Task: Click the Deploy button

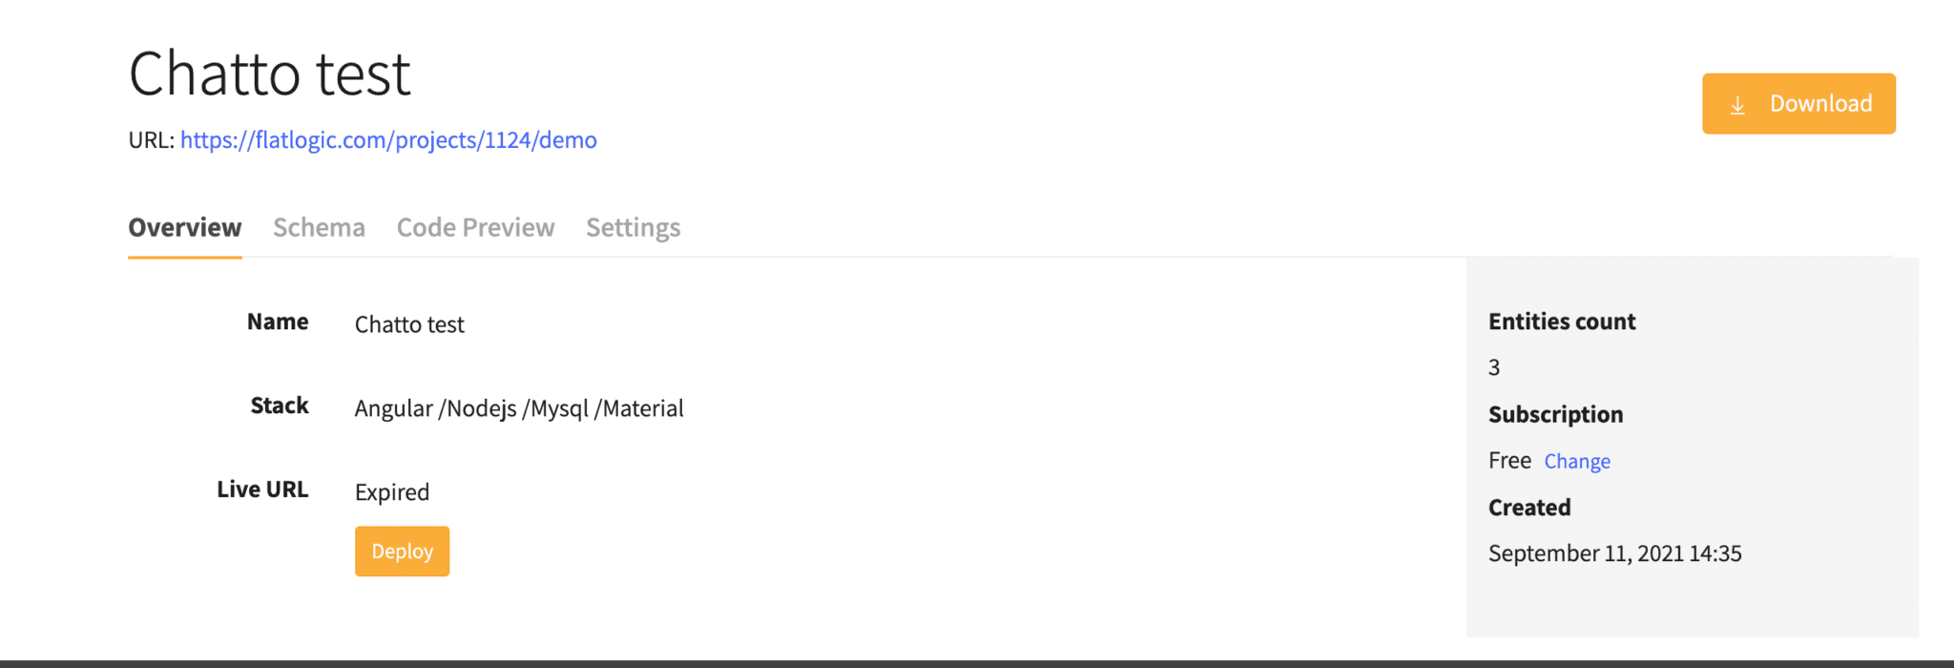Action: pyautogui.click(x=402, y=551)
